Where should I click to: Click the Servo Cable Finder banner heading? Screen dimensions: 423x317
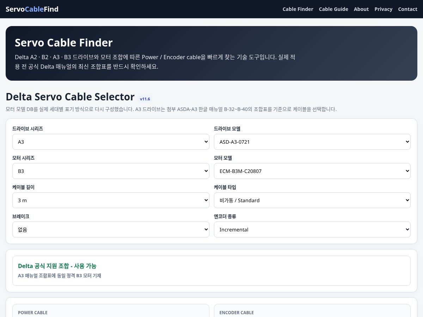point(64,43)
